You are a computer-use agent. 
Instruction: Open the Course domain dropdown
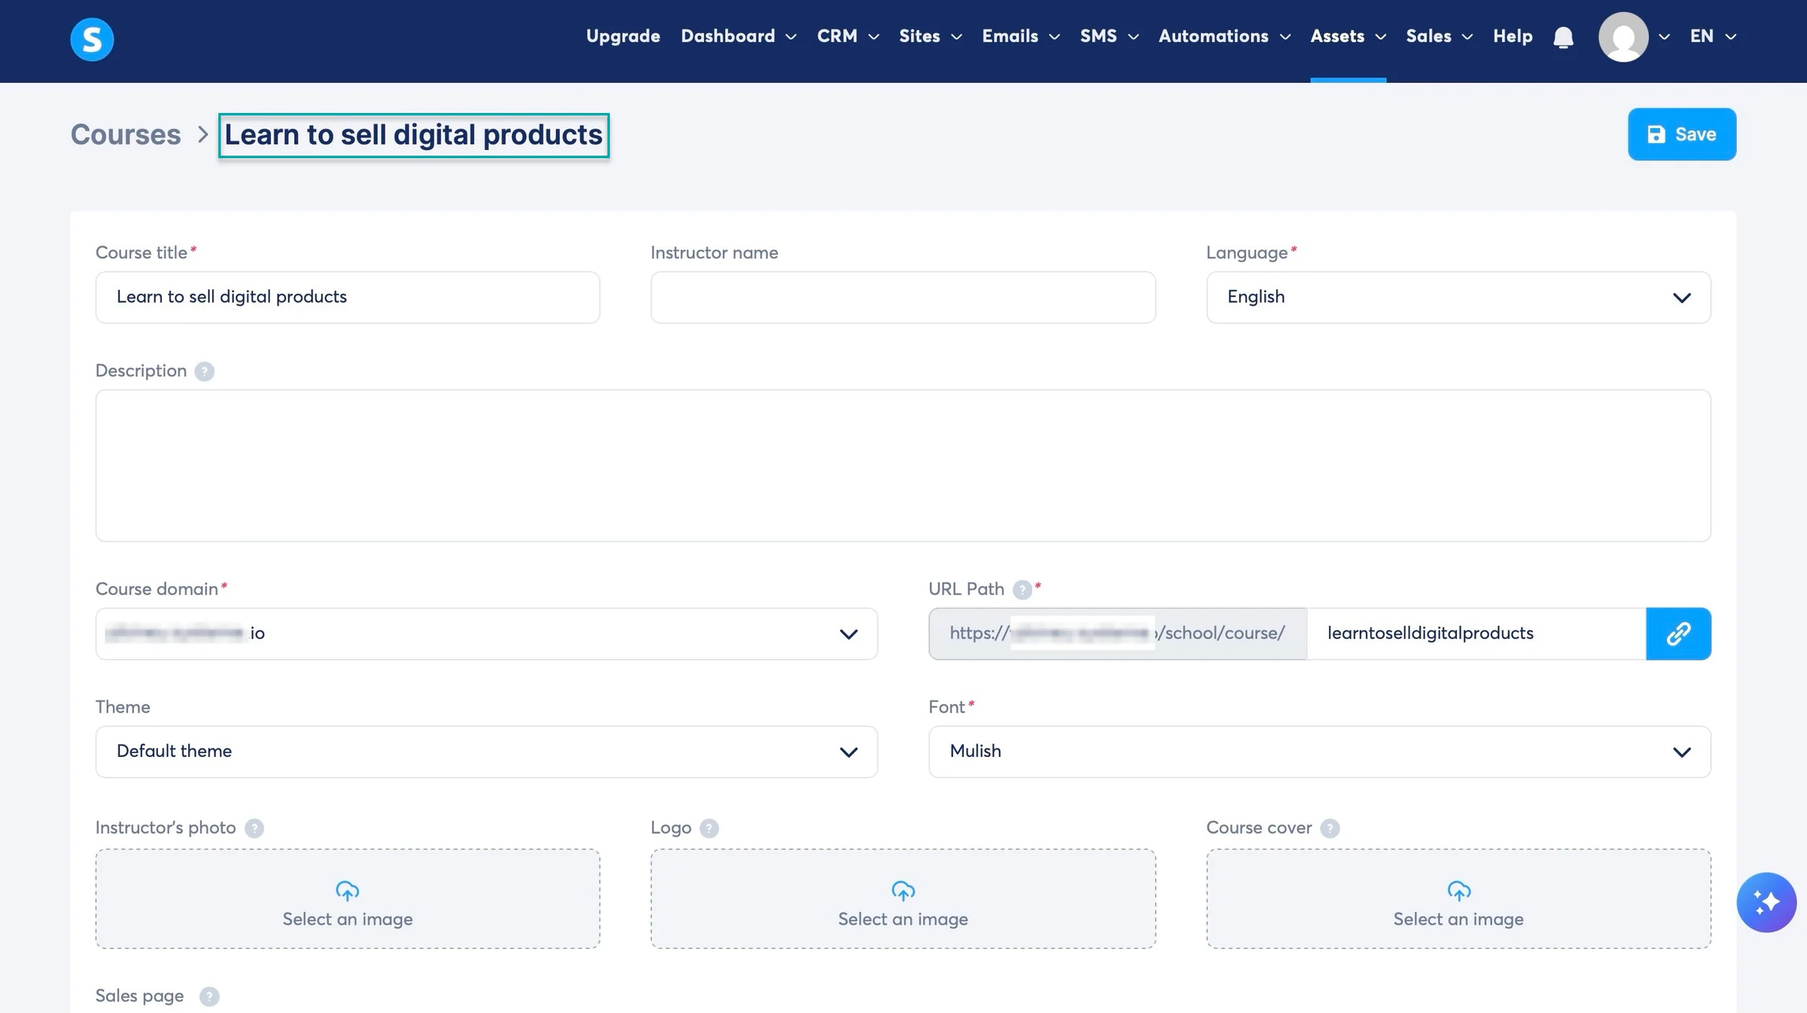(486, 633)
